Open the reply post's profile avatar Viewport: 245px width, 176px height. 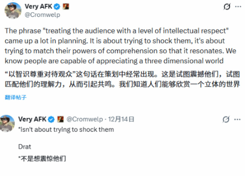(7, 123)
